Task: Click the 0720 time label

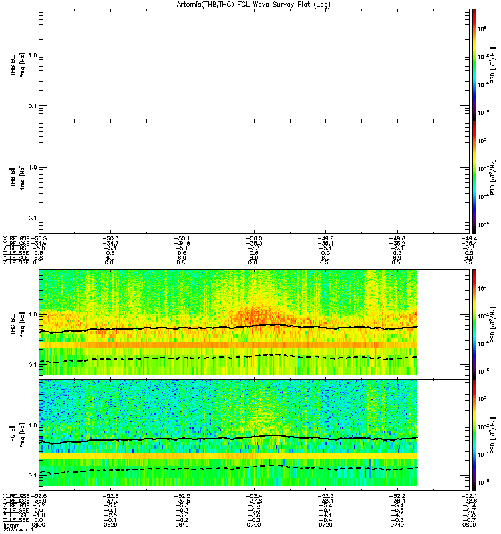Action: (x=325, y=525)
